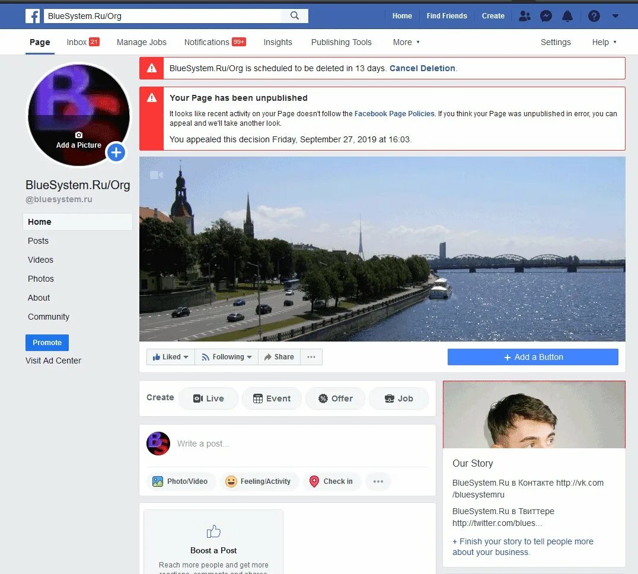Open the Inbox tab
This screenshot has height=574, width=638.
(83, 42)
